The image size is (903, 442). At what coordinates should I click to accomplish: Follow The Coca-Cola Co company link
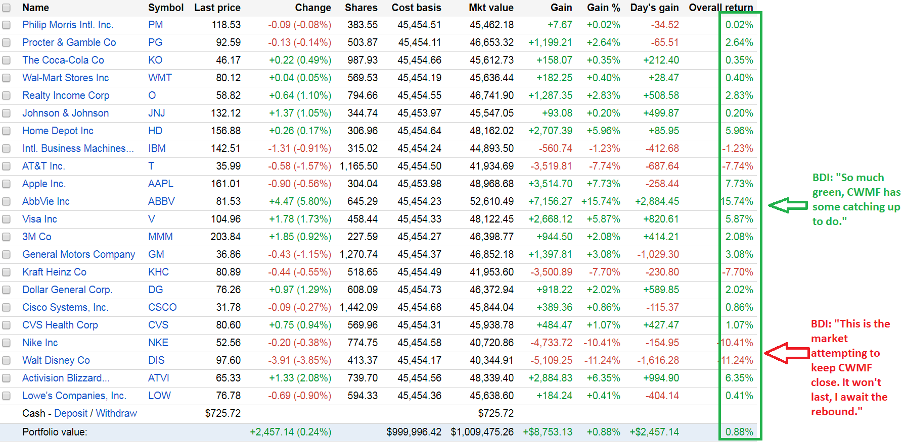[63, 60]
